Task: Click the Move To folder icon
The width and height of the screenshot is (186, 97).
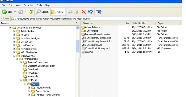Action: [70, 12]
